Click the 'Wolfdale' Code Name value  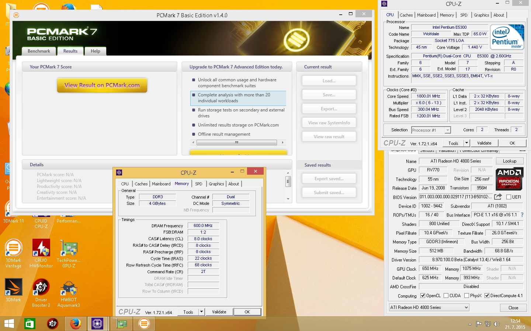(x=431, y=34)
